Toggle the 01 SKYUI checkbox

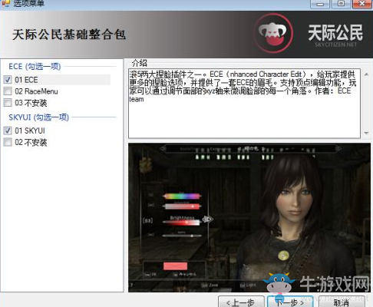pyautogui.click(x=8, y=130)
